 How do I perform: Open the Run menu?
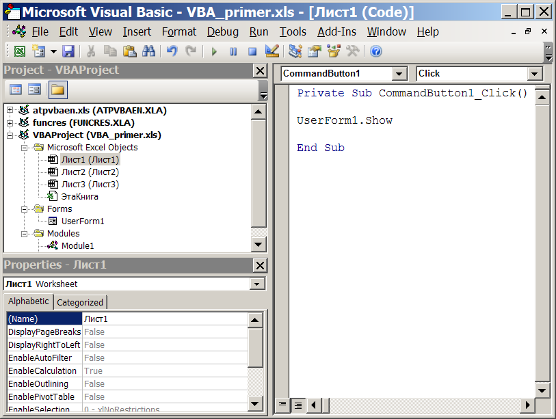(259, 32)
